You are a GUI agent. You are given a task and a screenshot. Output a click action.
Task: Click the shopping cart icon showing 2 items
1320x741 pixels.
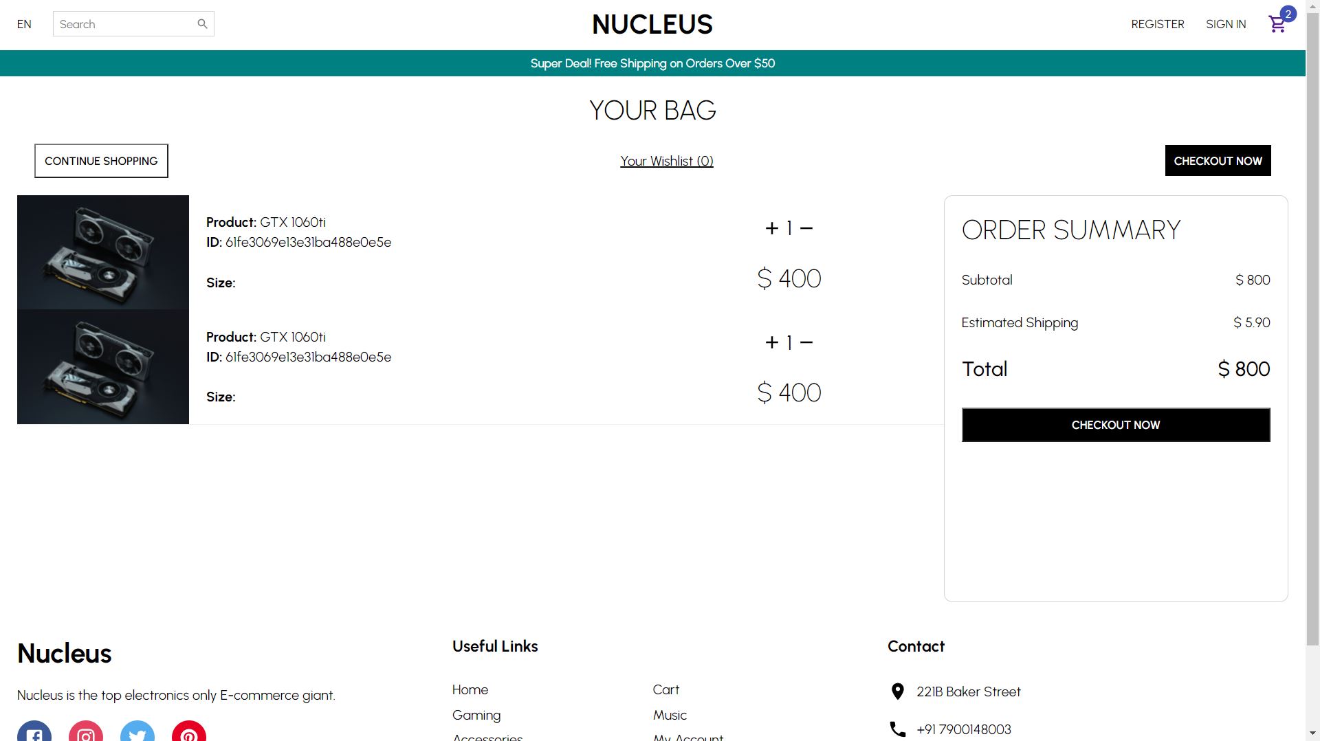(1277, 23)
